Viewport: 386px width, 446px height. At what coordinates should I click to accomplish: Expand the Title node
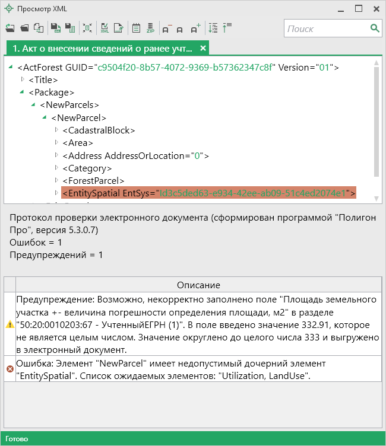coord(23,79)
